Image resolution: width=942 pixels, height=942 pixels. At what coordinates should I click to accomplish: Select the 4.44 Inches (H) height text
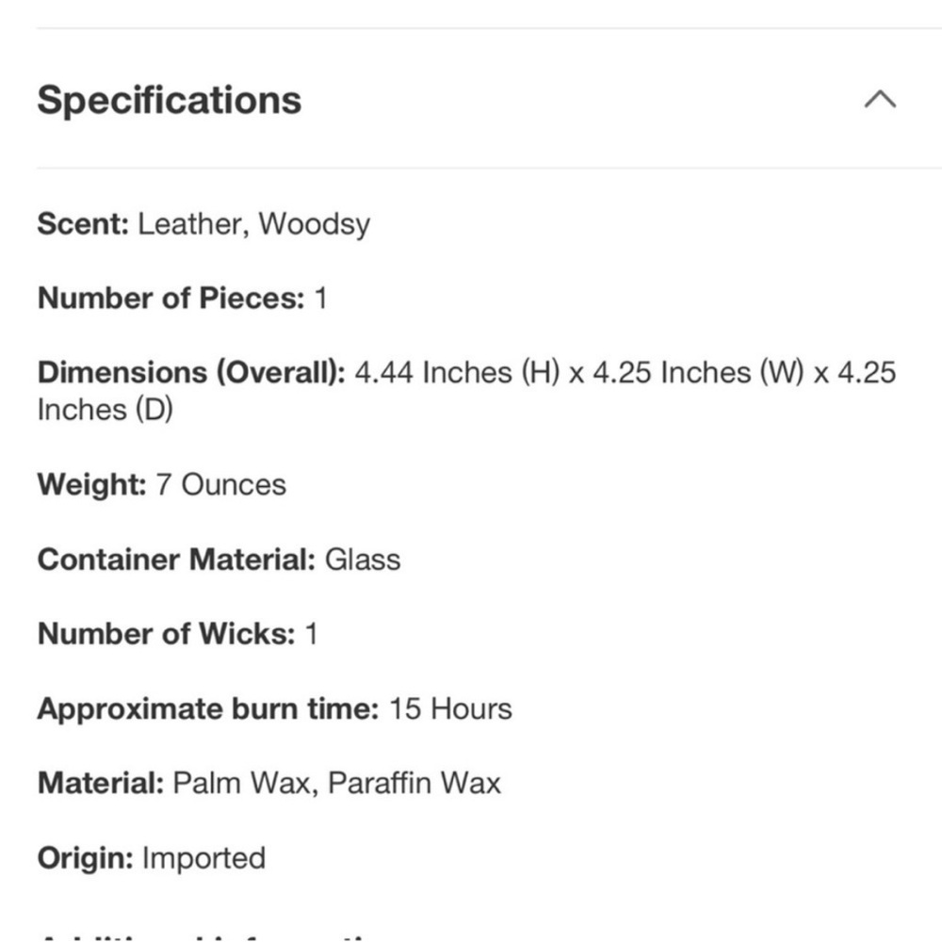coord(457,372)
